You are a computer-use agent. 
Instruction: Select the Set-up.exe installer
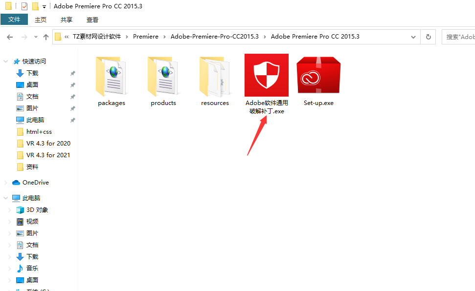(x=318, y=81)
